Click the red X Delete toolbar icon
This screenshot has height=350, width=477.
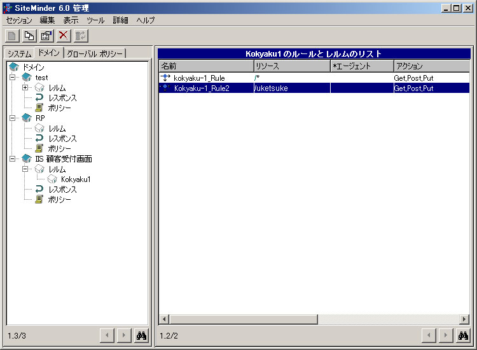63,36
